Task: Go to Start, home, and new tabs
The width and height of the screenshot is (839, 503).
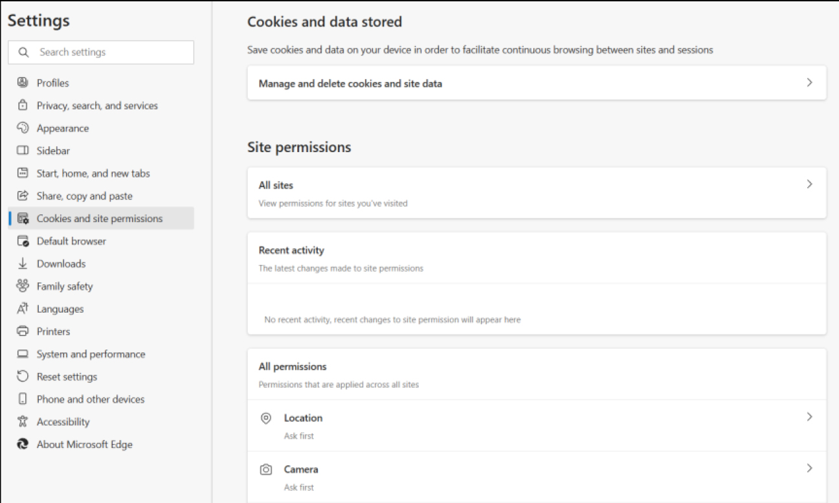Action: pyautogui.click(x=93, y=173)
